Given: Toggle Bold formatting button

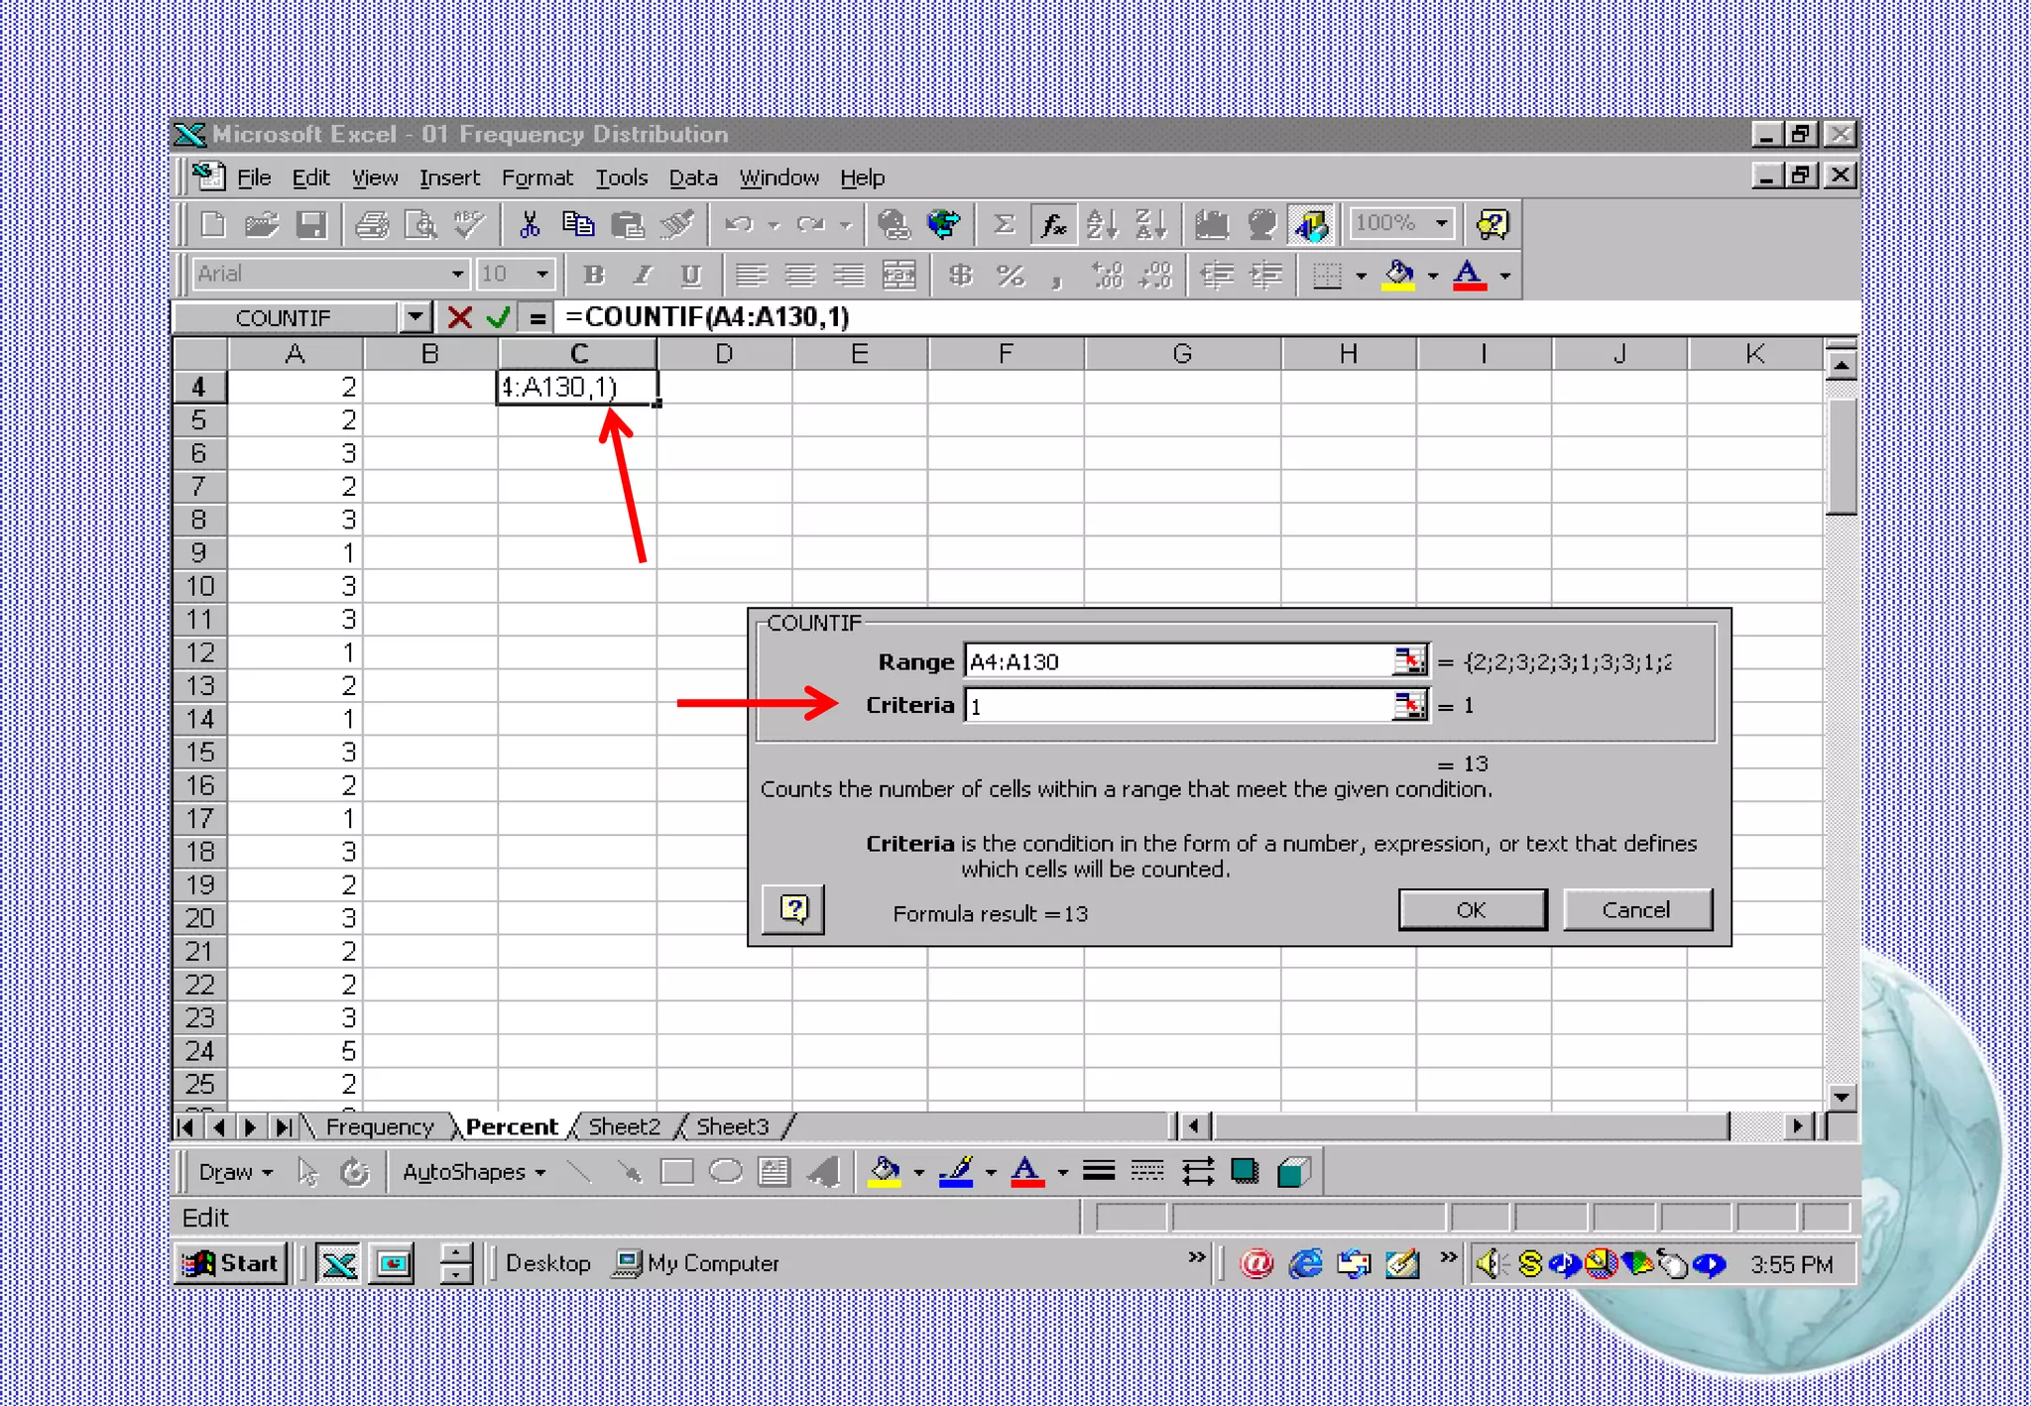Looking at the screenshot, I should (593, 275).
